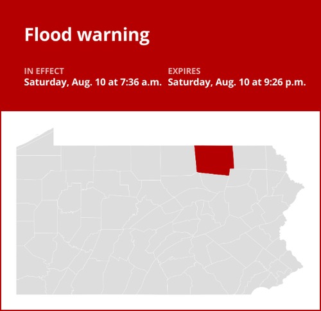Click county directly east of red county

click(x=249, y=157)
